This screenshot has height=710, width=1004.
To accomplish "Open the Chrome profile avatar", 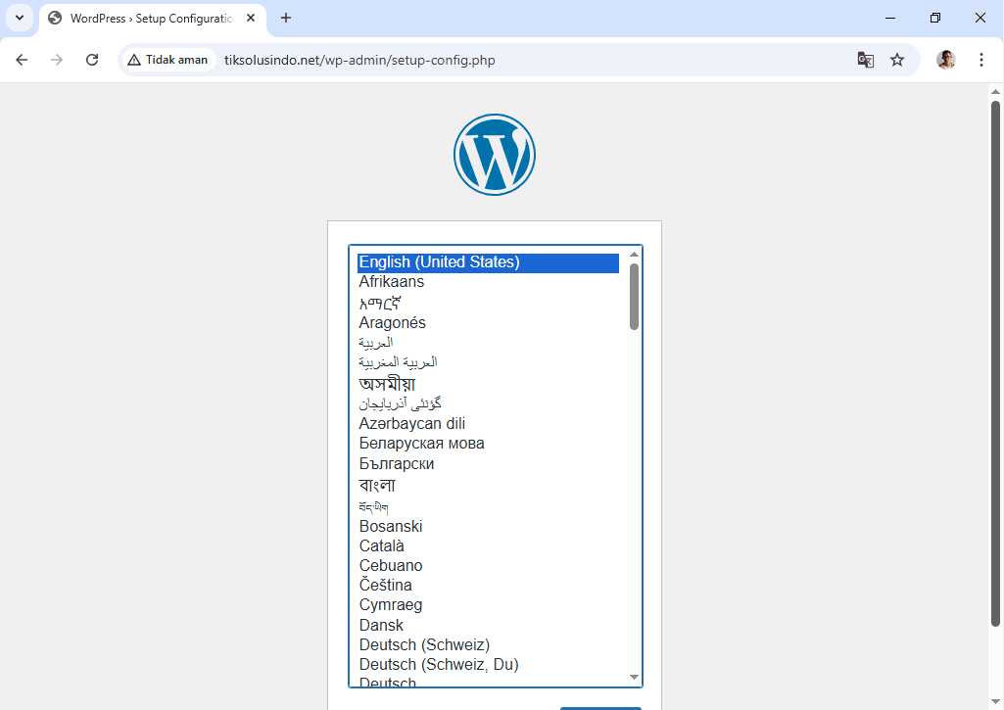I will tap(945, 60).
